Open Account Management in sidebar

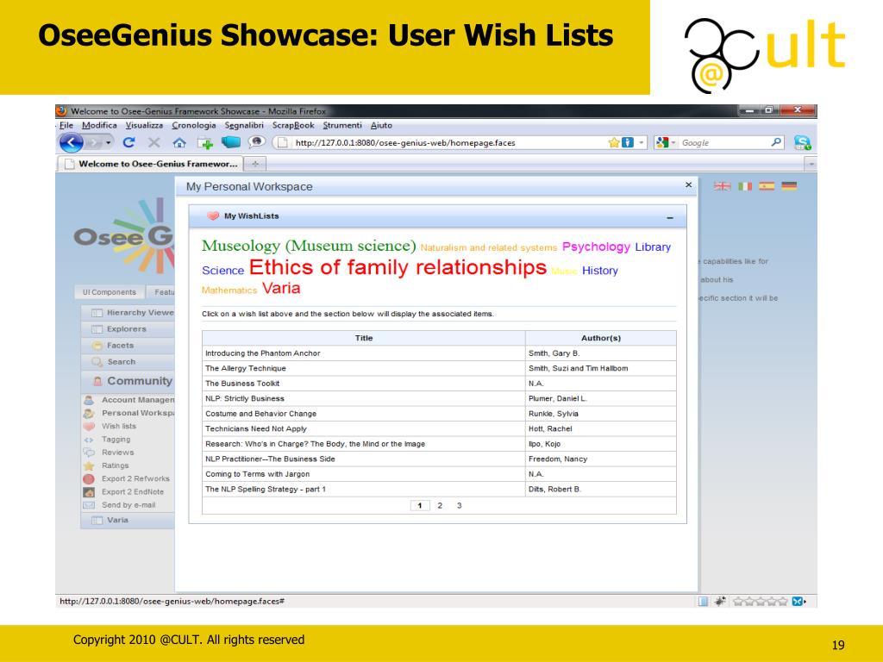(129, 400)
